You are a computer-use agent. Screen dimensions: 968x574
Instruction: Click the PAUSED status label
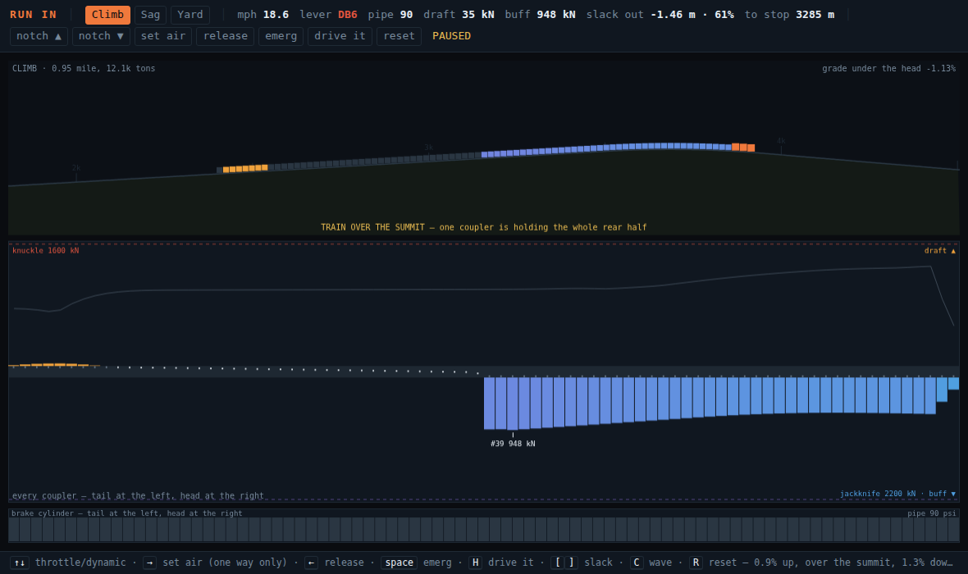(x=451, y=36)
